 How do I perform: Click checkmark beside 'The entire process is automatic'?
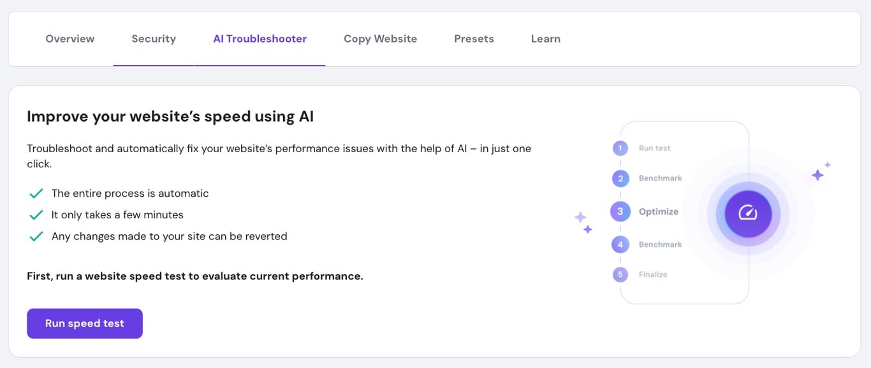coord(36,193)
